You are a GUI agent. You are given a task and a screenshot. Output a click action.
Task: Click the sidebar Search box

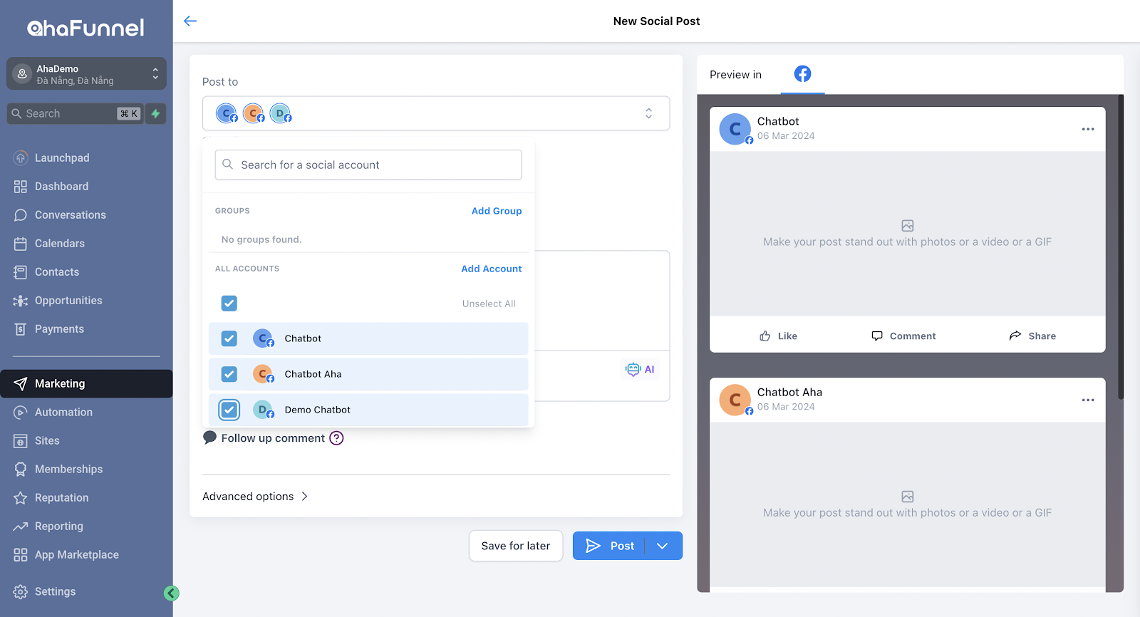[x=75, y=113]
